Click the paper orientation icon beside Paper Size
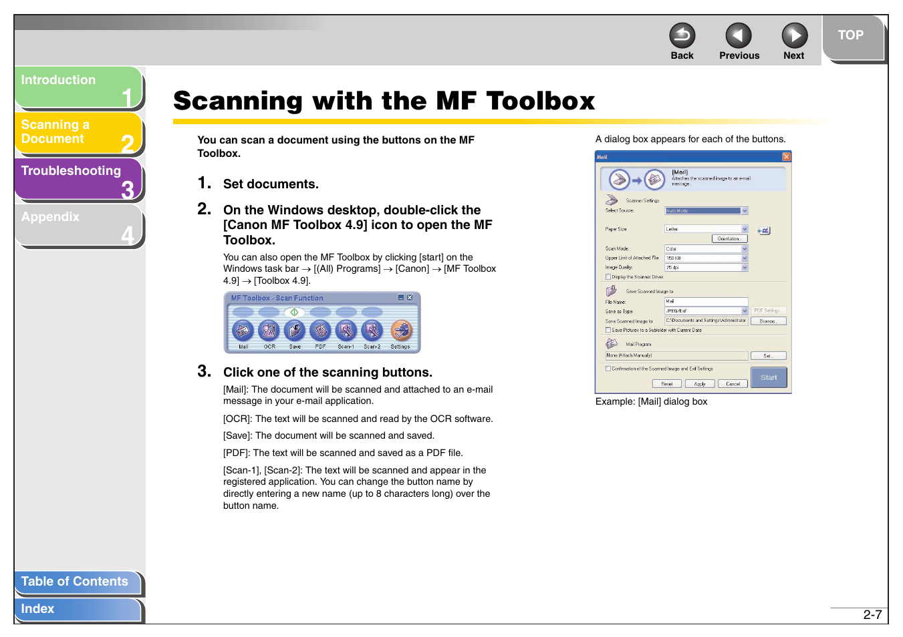 (x=764, y=230)
